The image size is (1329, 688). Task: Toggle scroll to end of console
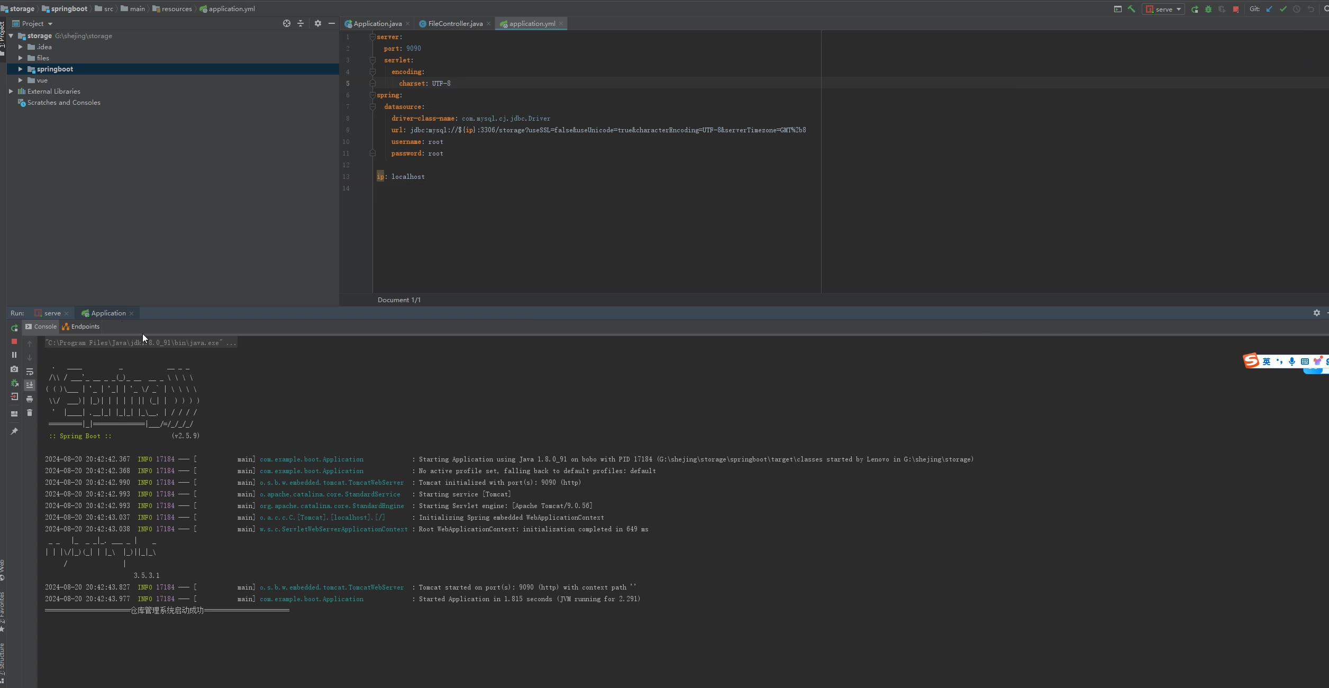click(x=30, y=385)
